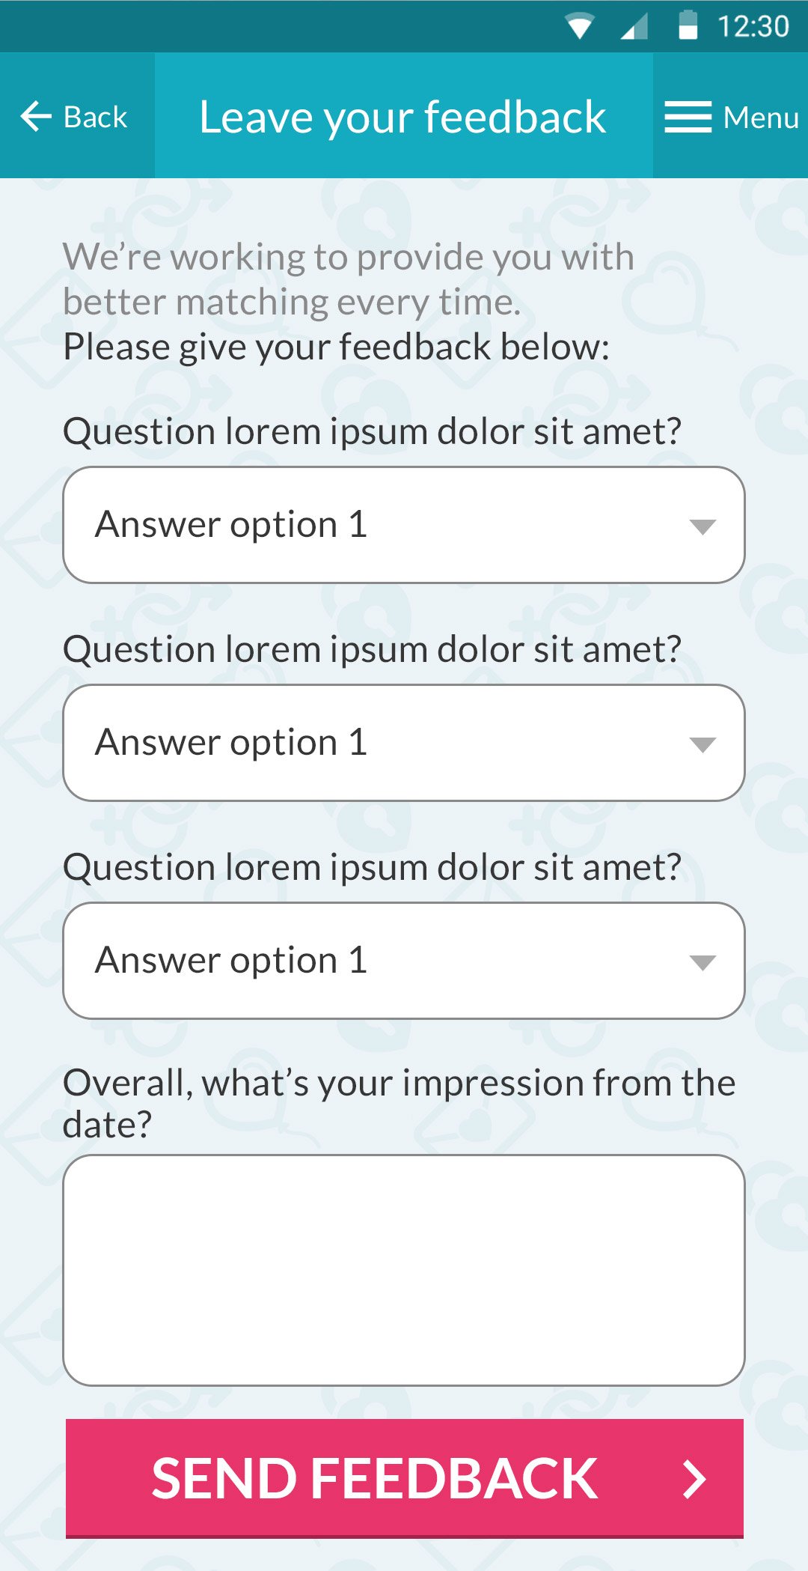Expand the first question's dropdown arrow
The width and height of the screenshot is (808, 1571).
703,526
